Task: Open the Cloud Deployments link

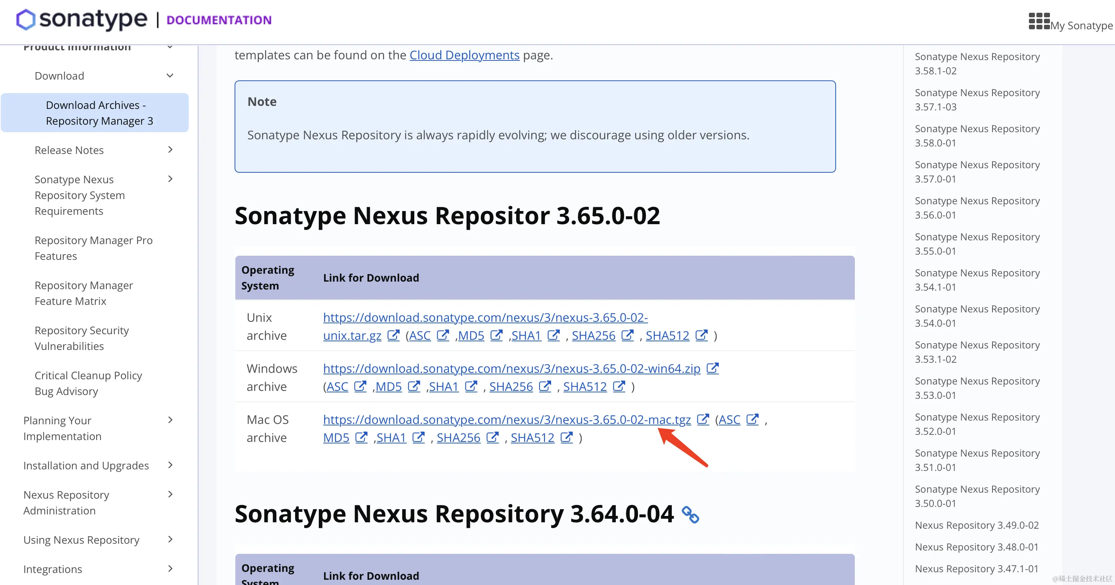Action: point(464,55)
